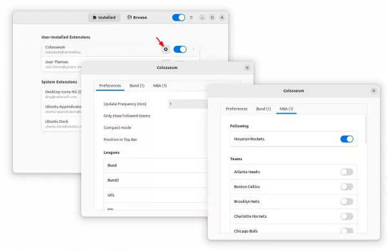Screen dimensions: 387x250
Task: Enable following Charlotte Hornets
Action: pyautogui.click(x=347, y=216)
